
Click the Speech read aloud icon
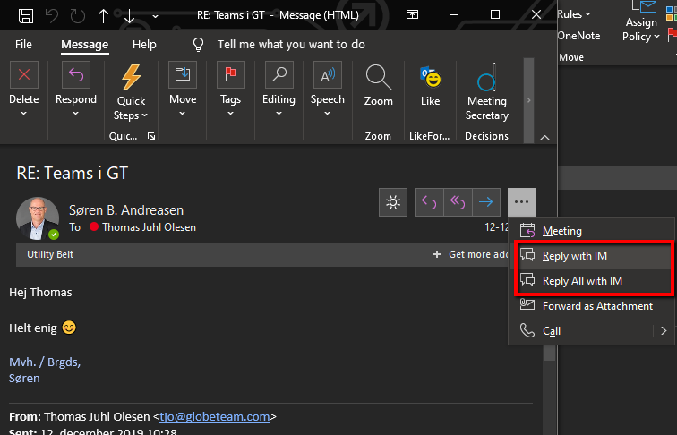click(327, 74)
